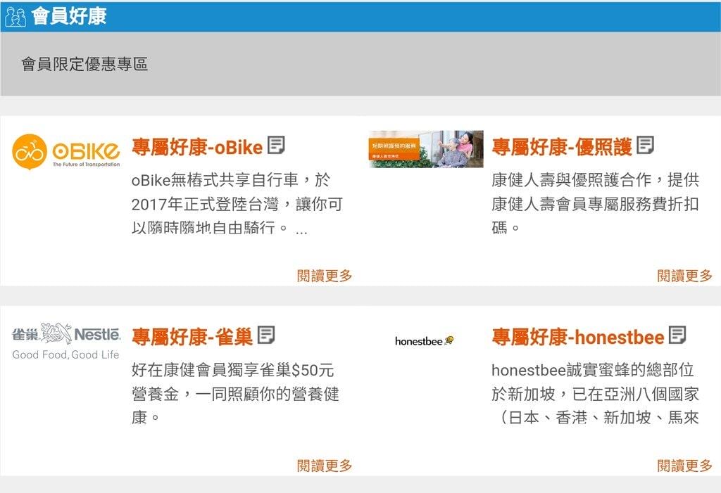Screen dimensions: 721x493
Task: Open the Nestlé 雀巢 logo thumbnail
Action: [x=66, y=341]
